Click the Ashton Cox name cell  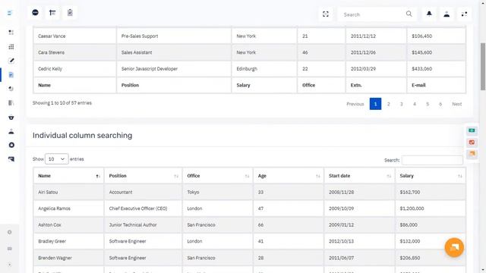[x=68, y=225]
